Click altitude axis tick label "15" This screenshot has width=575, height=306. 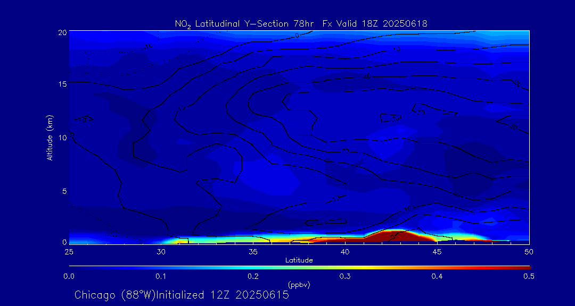pyautogui.click(x=62, y=83)
